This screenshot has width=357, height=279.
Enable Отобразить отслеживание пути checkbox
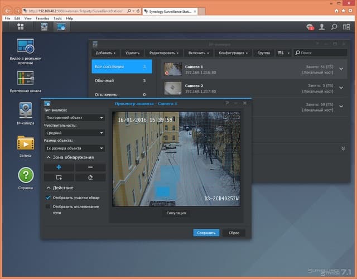pos(49,206)
